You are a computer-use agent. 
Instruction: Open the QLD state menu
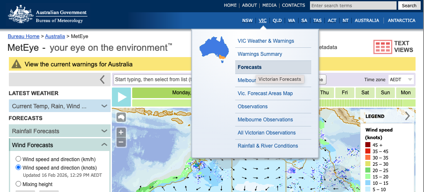[x=277, y=21]
